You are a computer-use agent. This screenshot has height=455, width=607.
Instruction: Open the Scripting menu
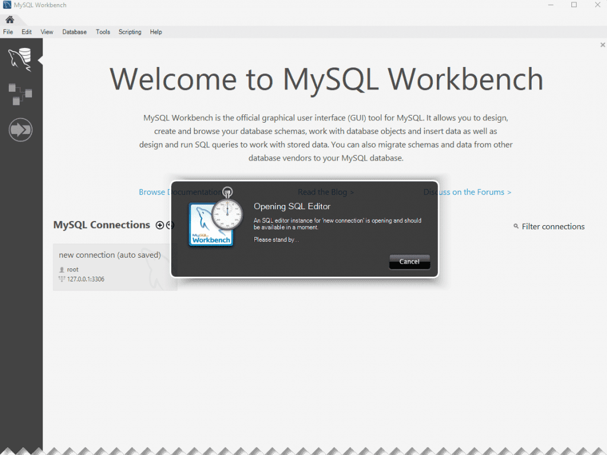click(x=130, y=31)
